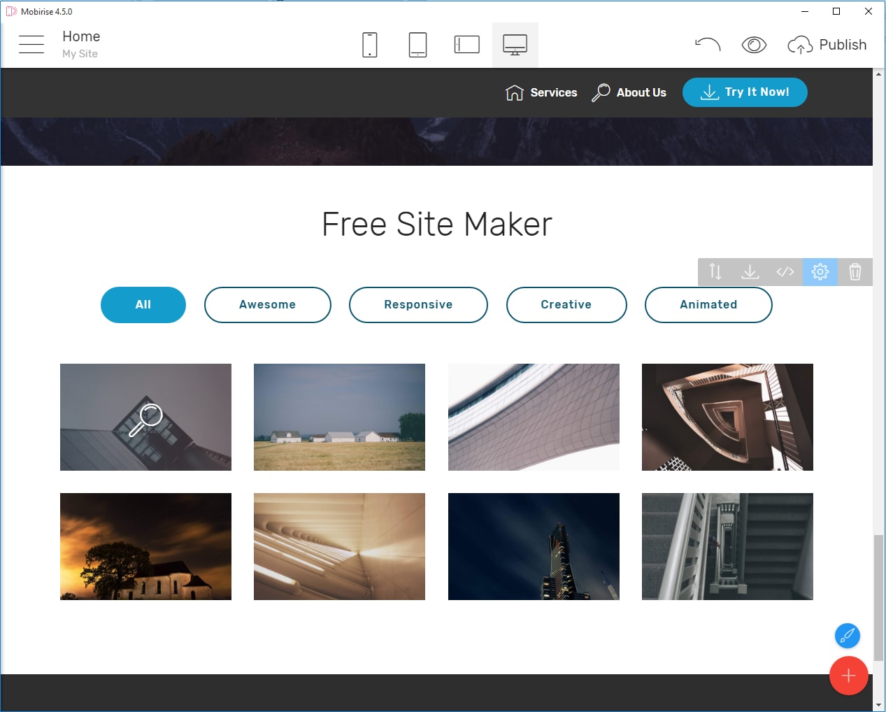Select the desktop view mode
886x712 pixels.
[x=515, y=45]
